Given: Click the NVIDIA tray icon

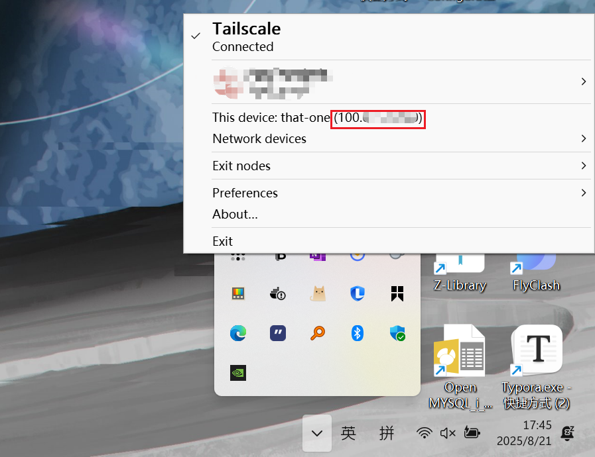Looking at the screenshot, I should [x=238, y=373].
